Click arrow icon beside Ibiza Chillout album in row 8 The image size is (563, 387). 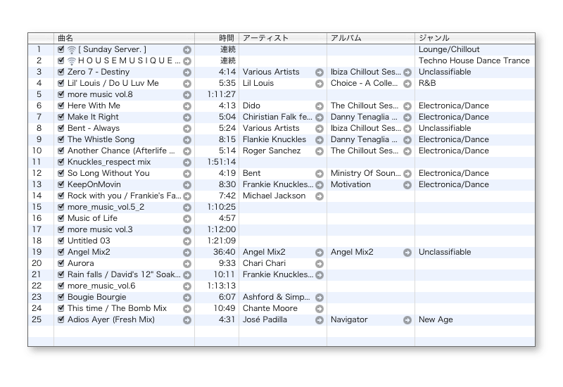(x=407, y=129)
